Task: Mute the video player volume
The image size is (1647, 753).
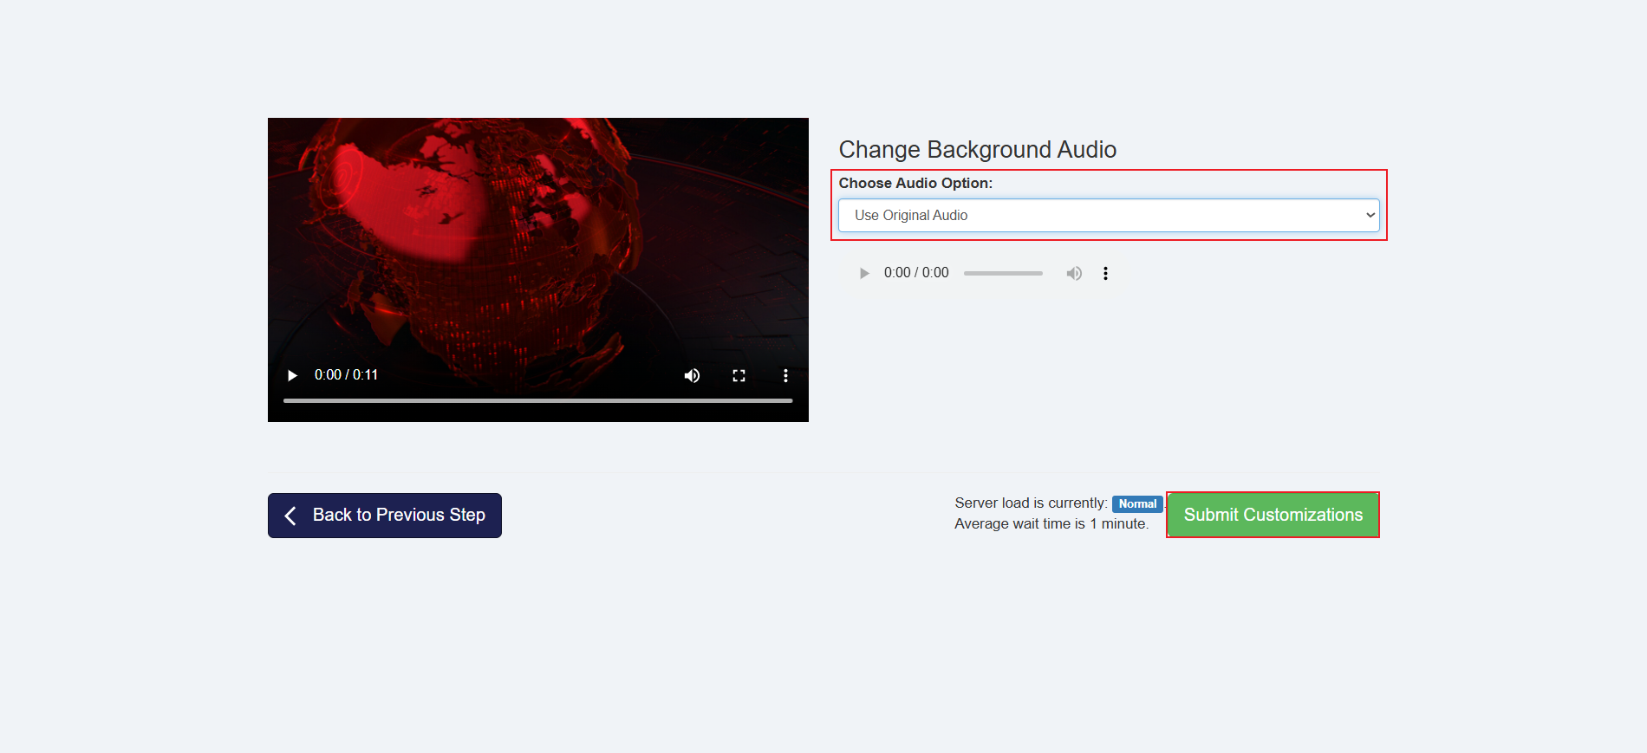Action: 692,375
